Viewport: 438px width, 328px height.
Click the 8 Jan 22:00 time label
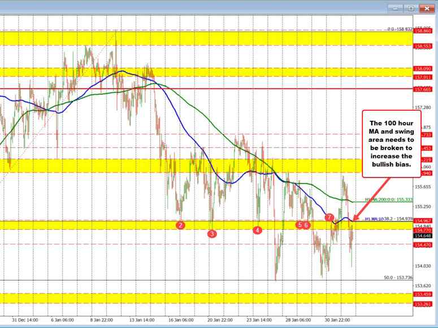101,320
